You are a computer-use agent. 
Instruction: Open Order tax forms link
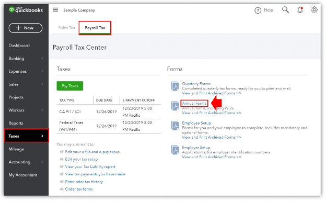click(79, 189)
